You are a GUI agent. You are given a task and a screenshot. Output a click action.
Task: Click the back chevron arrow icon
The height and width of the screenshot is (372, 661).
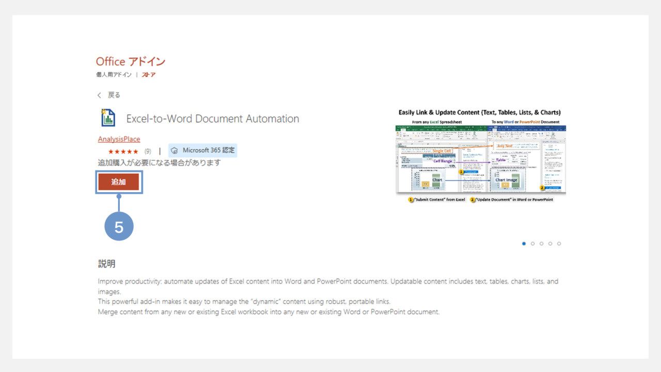100,95
